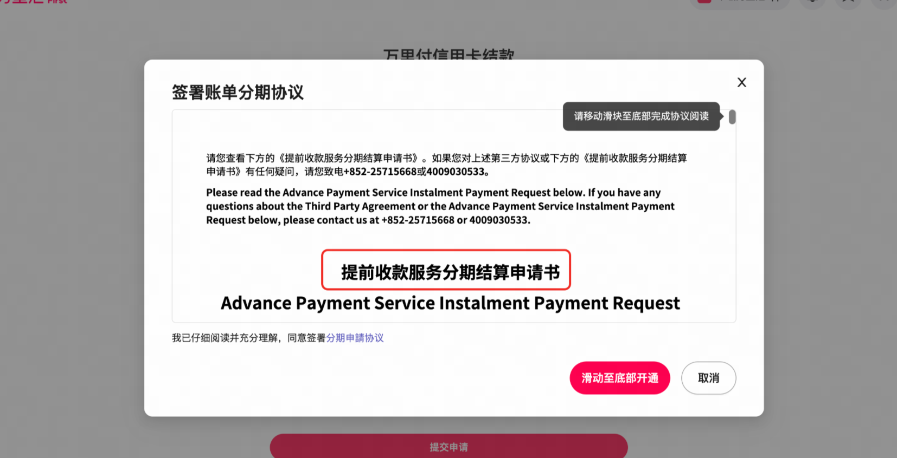The width and height of the screenshot is (897, 458).
Task: Click the 万里付信用卡结款 page heading behind the dialog
Action: [x=448, y=54]
